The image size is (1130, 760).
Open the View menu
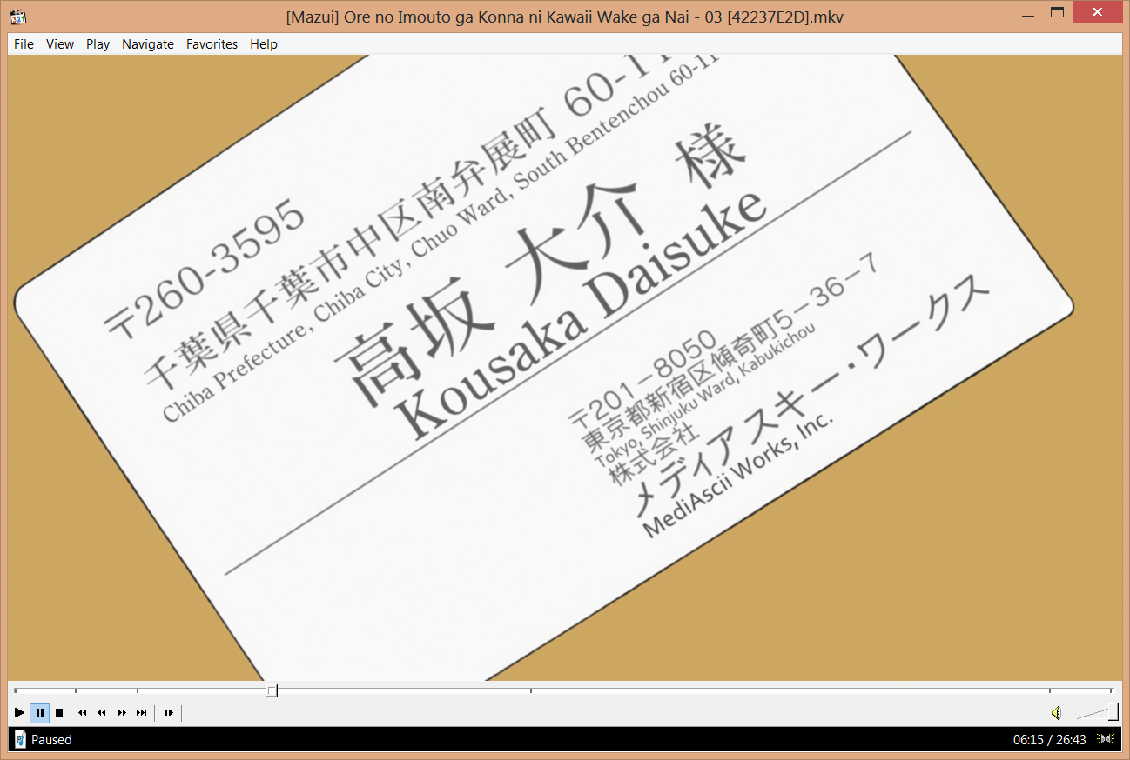coord(60,44)
